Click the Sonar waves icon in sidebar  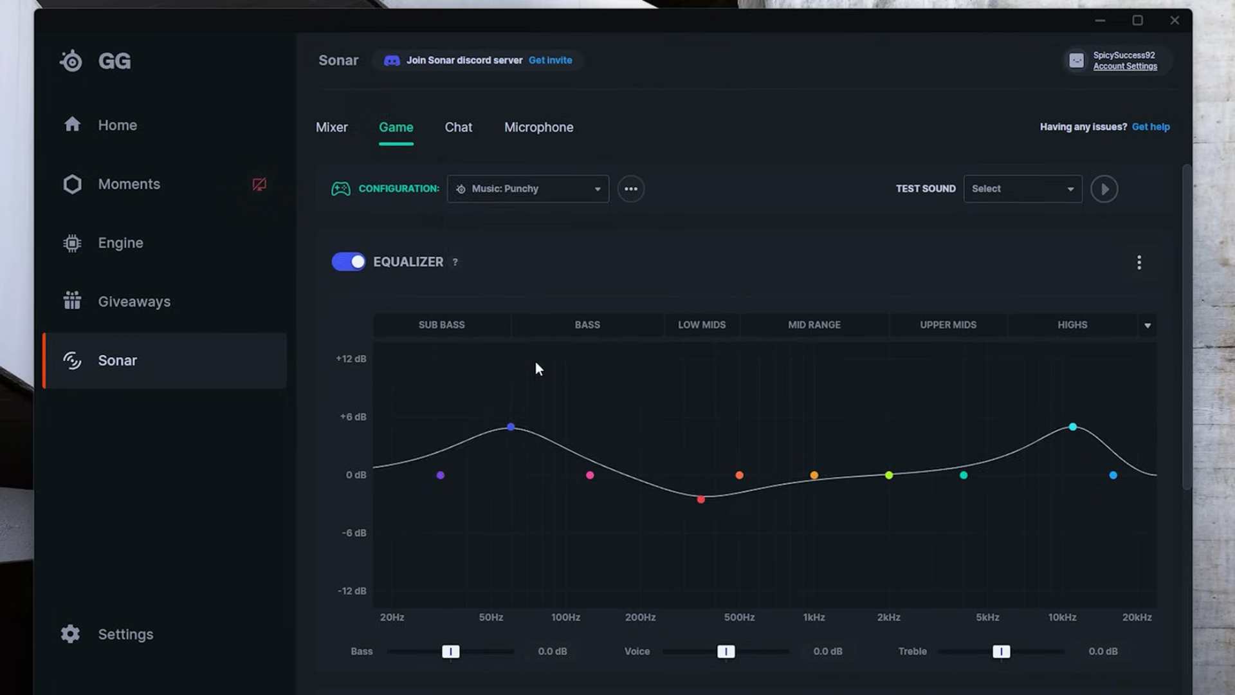click(x=72, y=360)
